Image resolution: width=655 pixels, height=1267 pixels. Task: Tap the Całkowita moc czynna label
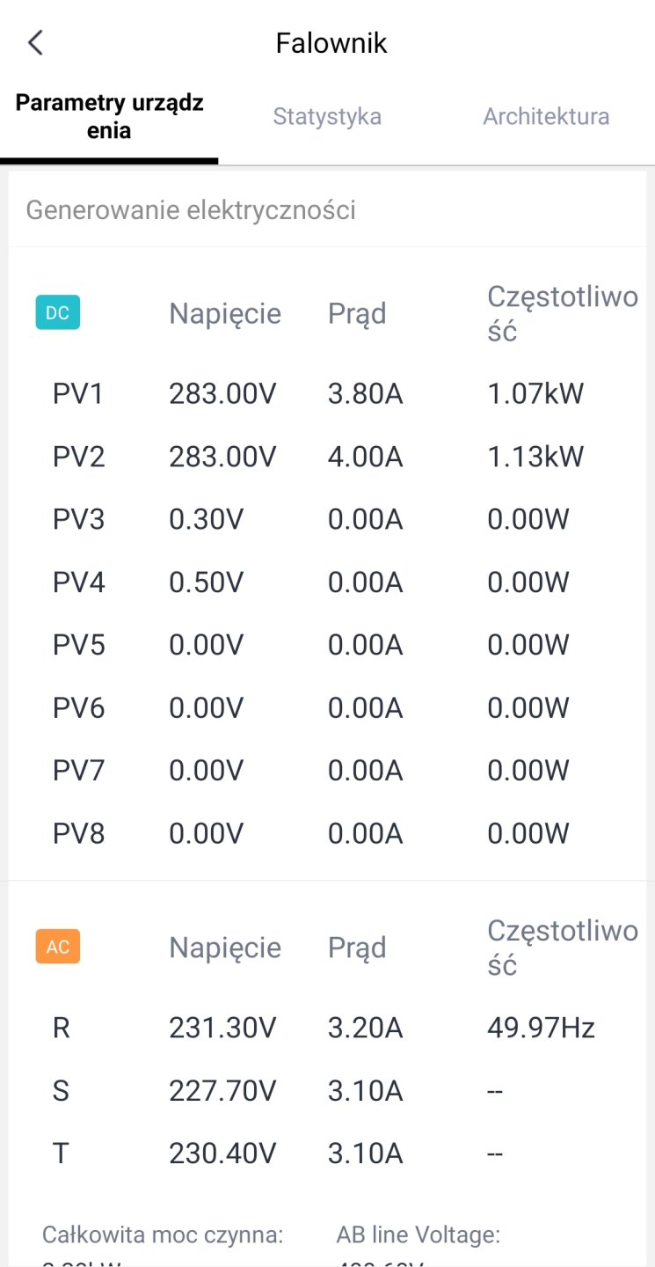coord(163,1235)
